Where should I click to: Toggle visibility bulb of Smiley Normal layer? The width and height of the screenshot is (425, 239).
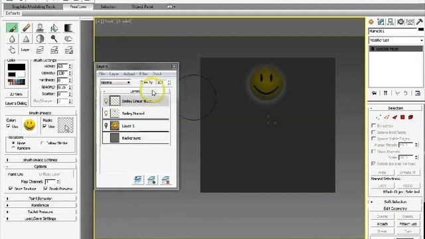click(x=106, y=114)
